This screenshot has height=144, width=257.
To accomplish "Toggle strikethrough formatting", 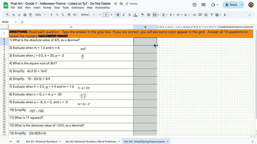I will coord(130,15).
